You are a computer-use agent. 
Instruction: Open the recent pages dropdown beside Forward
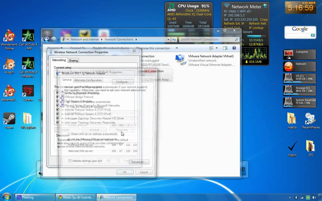click(x=59, y=39)
